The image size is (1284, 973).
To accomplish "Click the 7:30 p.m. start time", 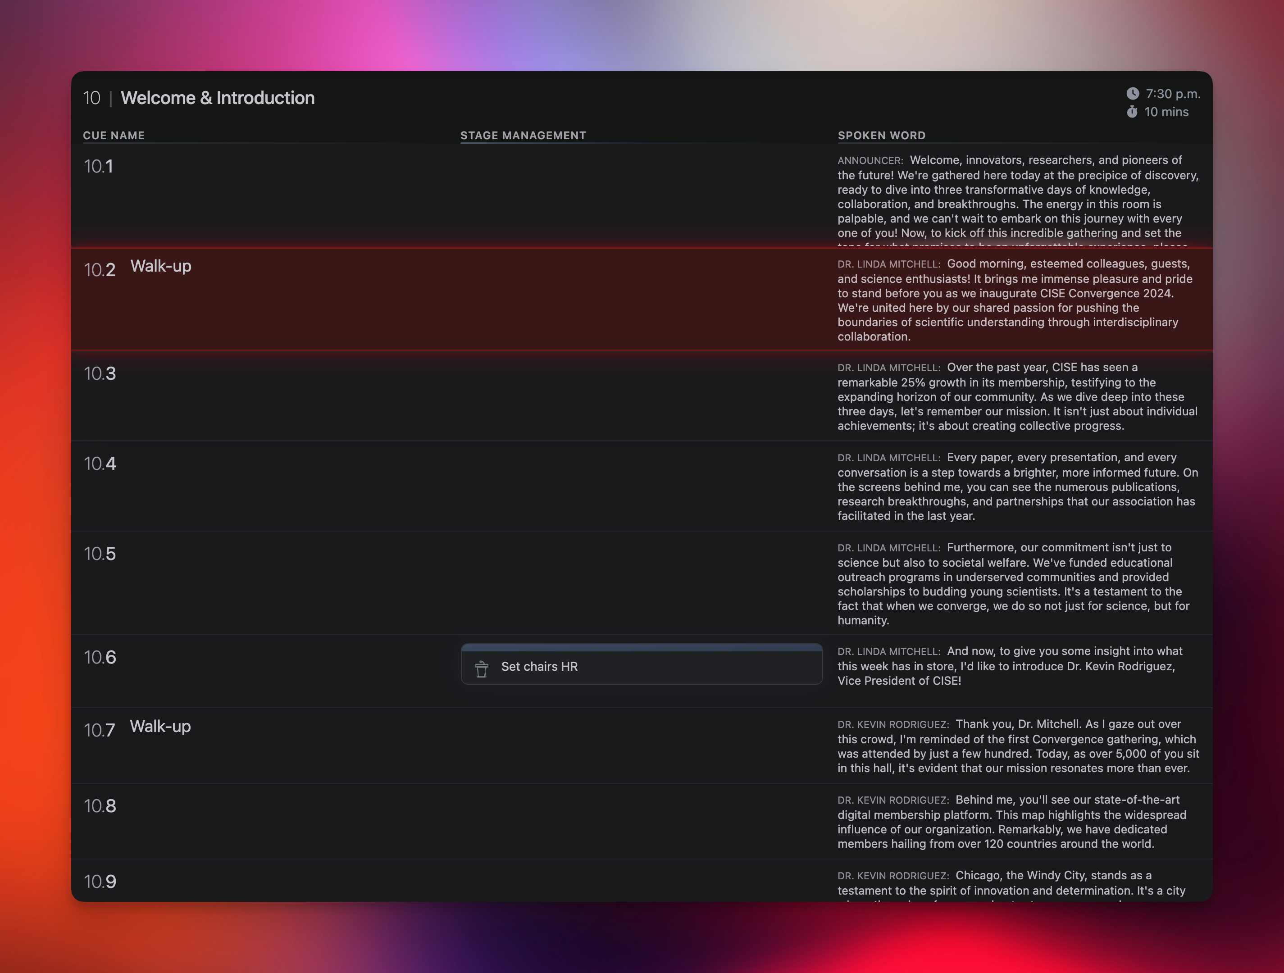I will (x=1173, y=93).
